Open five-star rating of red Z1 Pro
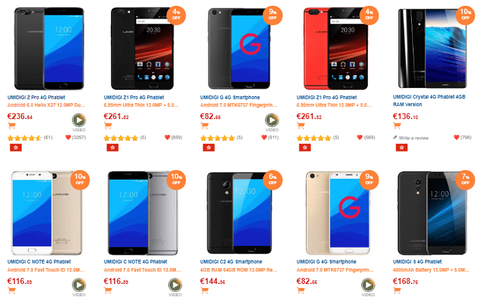 [314, 138]
